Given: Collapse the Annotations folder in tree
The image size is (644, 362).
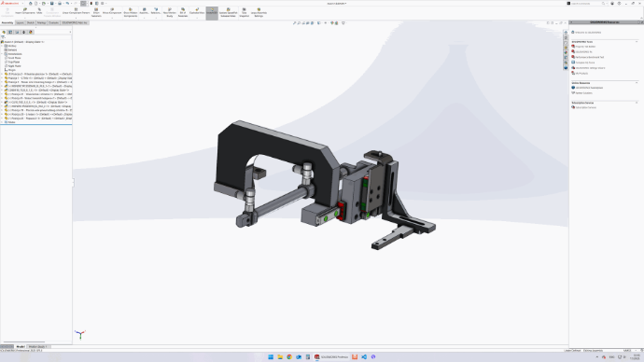Looking at the screenshot, I should [2, 54].
